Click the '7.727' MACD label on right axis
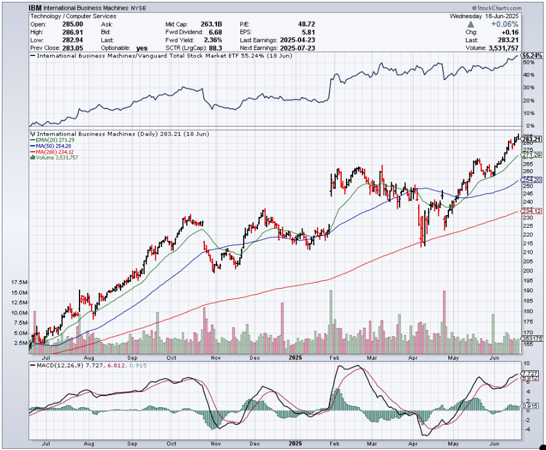The width and height of the screenshot is (546, 450). (x=530, y=373)
